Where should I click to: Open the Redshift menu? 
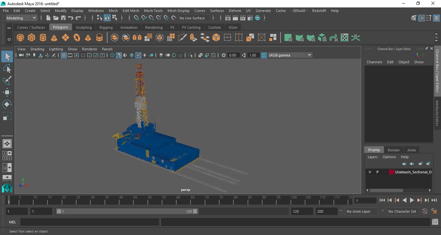pos(319,11)
